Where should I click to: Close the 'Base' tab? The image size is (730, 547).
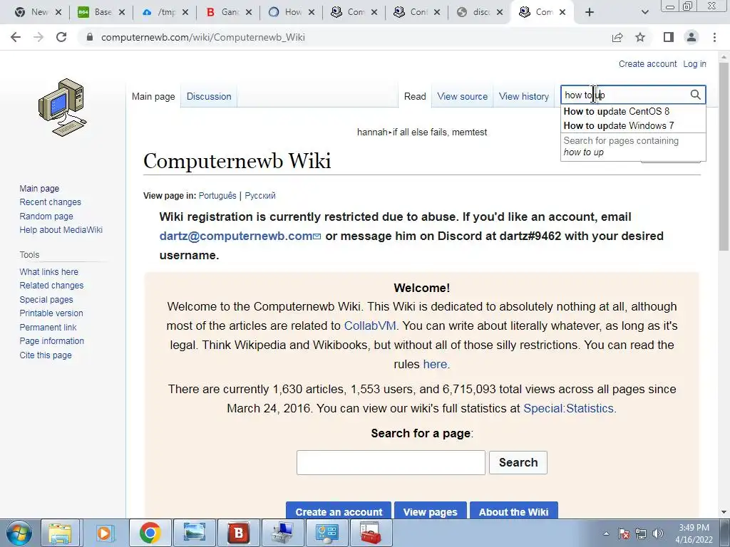[122, 12]
